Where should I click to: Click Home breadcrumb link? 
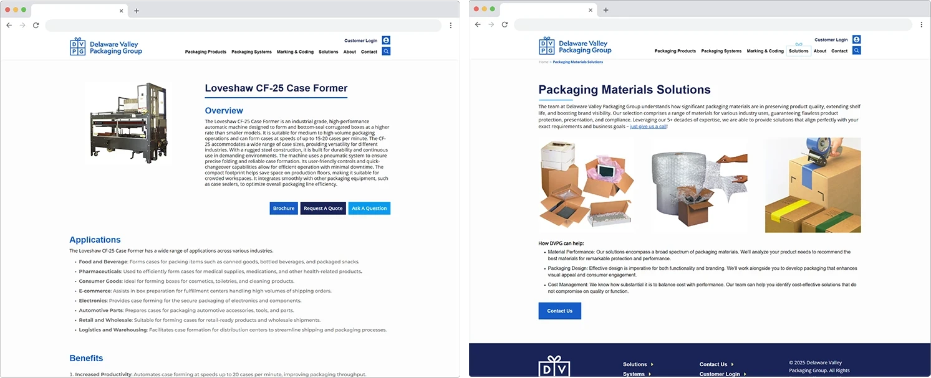coord(543,62)
